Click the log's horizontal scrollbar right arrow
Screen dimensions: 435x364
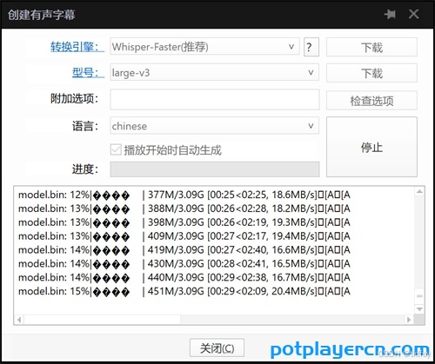[x=409, y=320]
